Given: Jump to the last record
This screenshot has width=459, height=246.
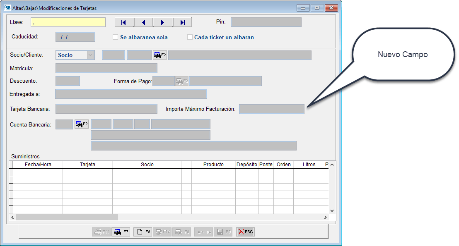Looking at the screenshot, I should pos(183,22).
